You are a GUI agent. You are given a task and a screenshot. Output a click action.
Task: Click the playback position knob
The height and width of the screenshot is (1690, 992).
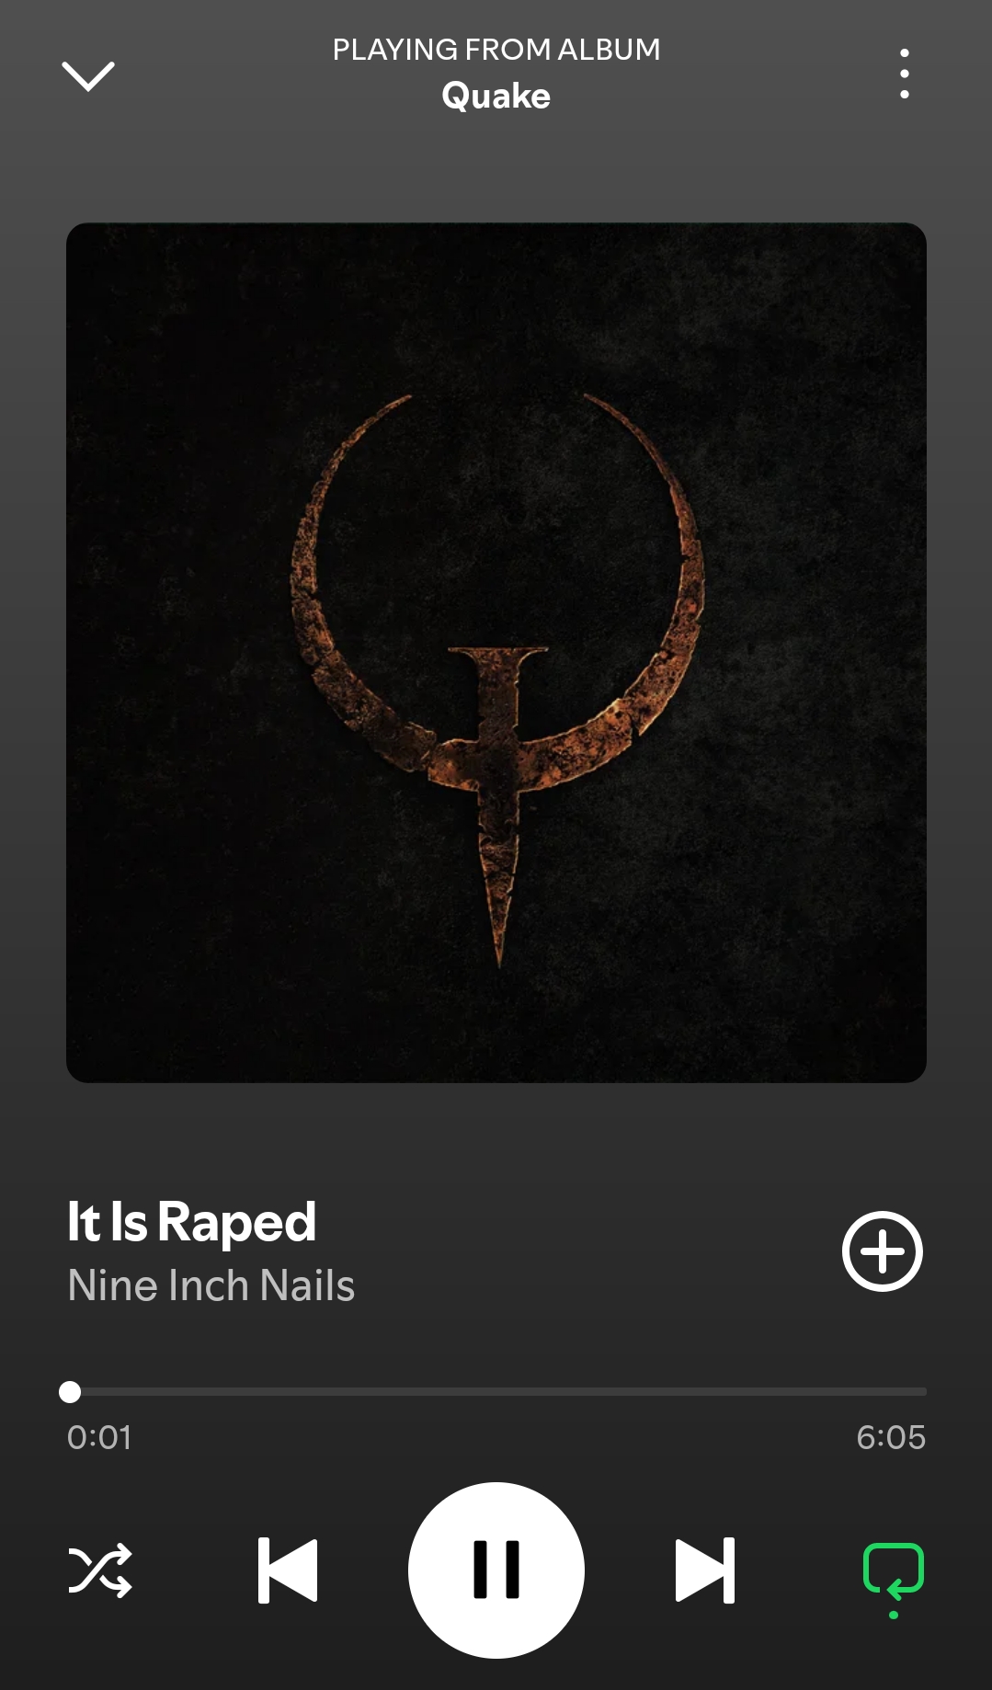pos(70,1392)
